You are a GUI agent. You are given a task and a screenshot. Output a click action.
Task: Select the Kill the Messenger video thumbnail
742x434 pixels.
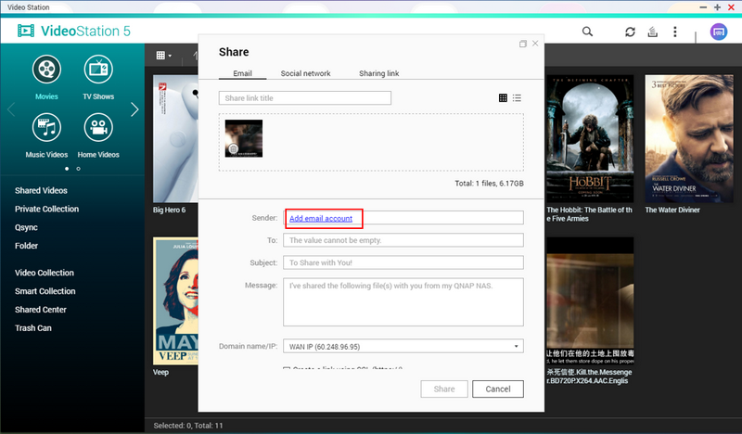pos(590,300)
